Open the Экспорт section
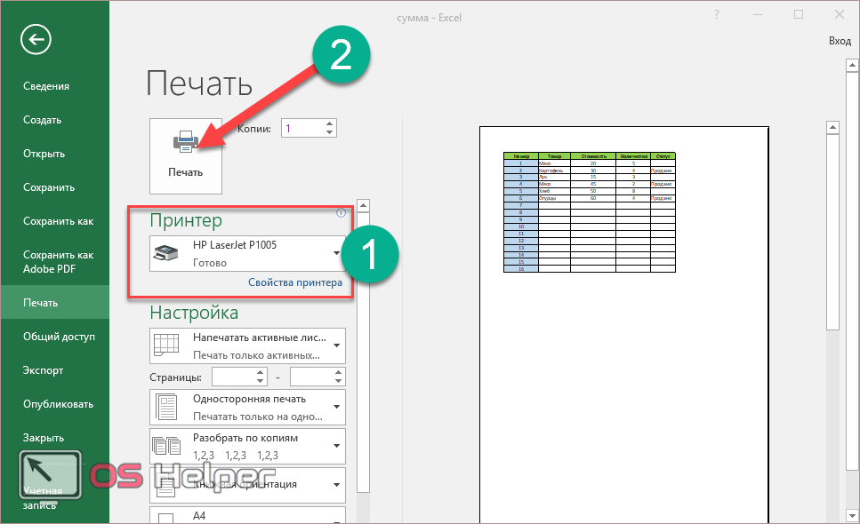Screen dimensions: 860x524 click(x=43, y=370)
